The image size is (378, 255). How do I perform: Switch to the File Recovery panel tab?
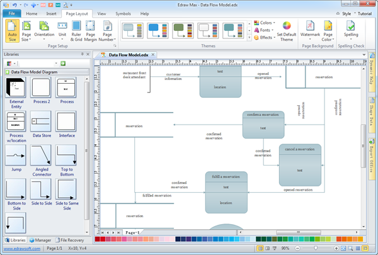(71, 240)
